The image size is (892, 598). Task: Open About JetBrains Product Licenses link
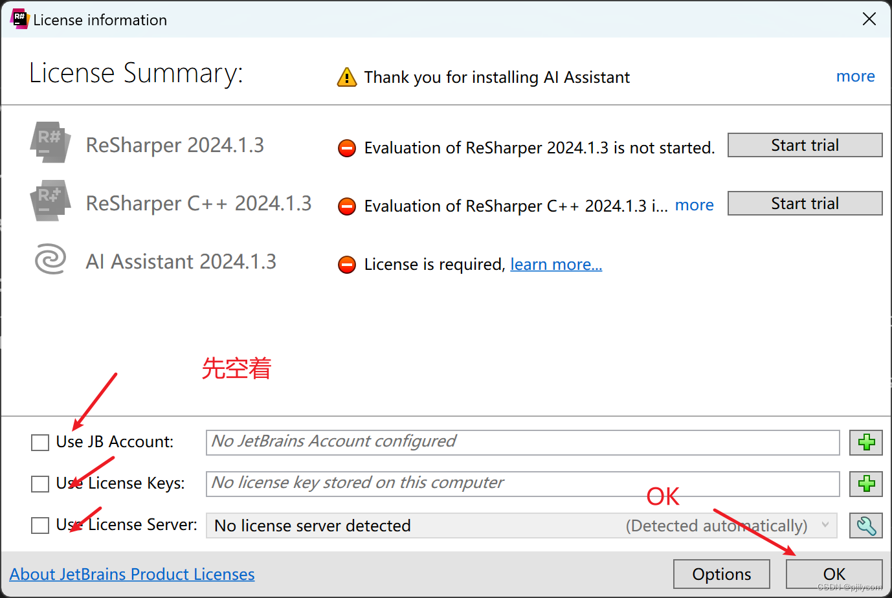click(132, 574)
